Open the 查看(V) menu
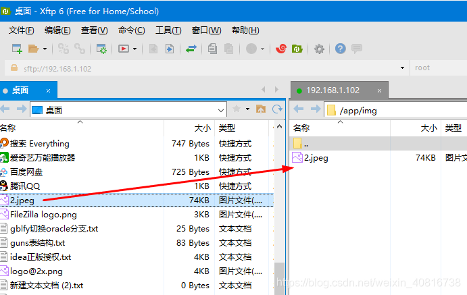 pos(95,30)
